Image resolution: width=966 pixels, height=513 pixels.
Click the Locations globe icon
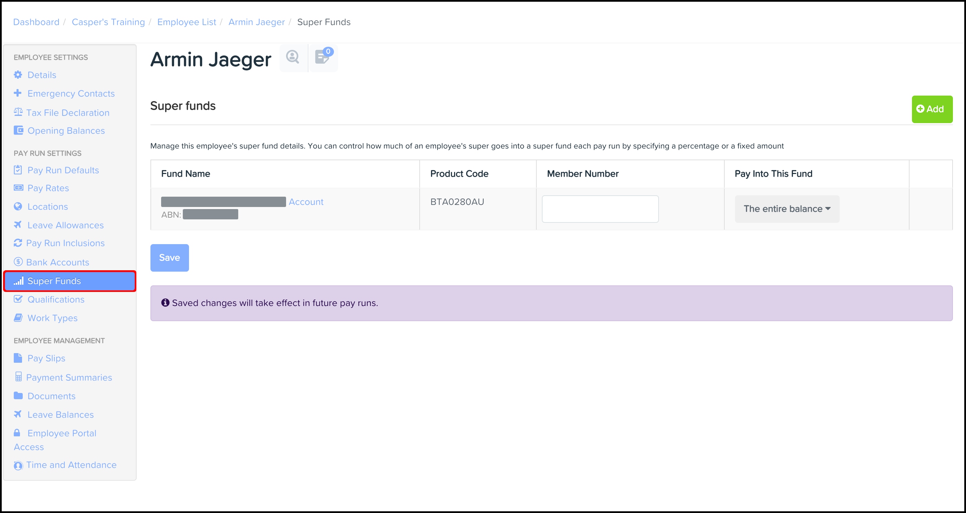tap(18, 206)
